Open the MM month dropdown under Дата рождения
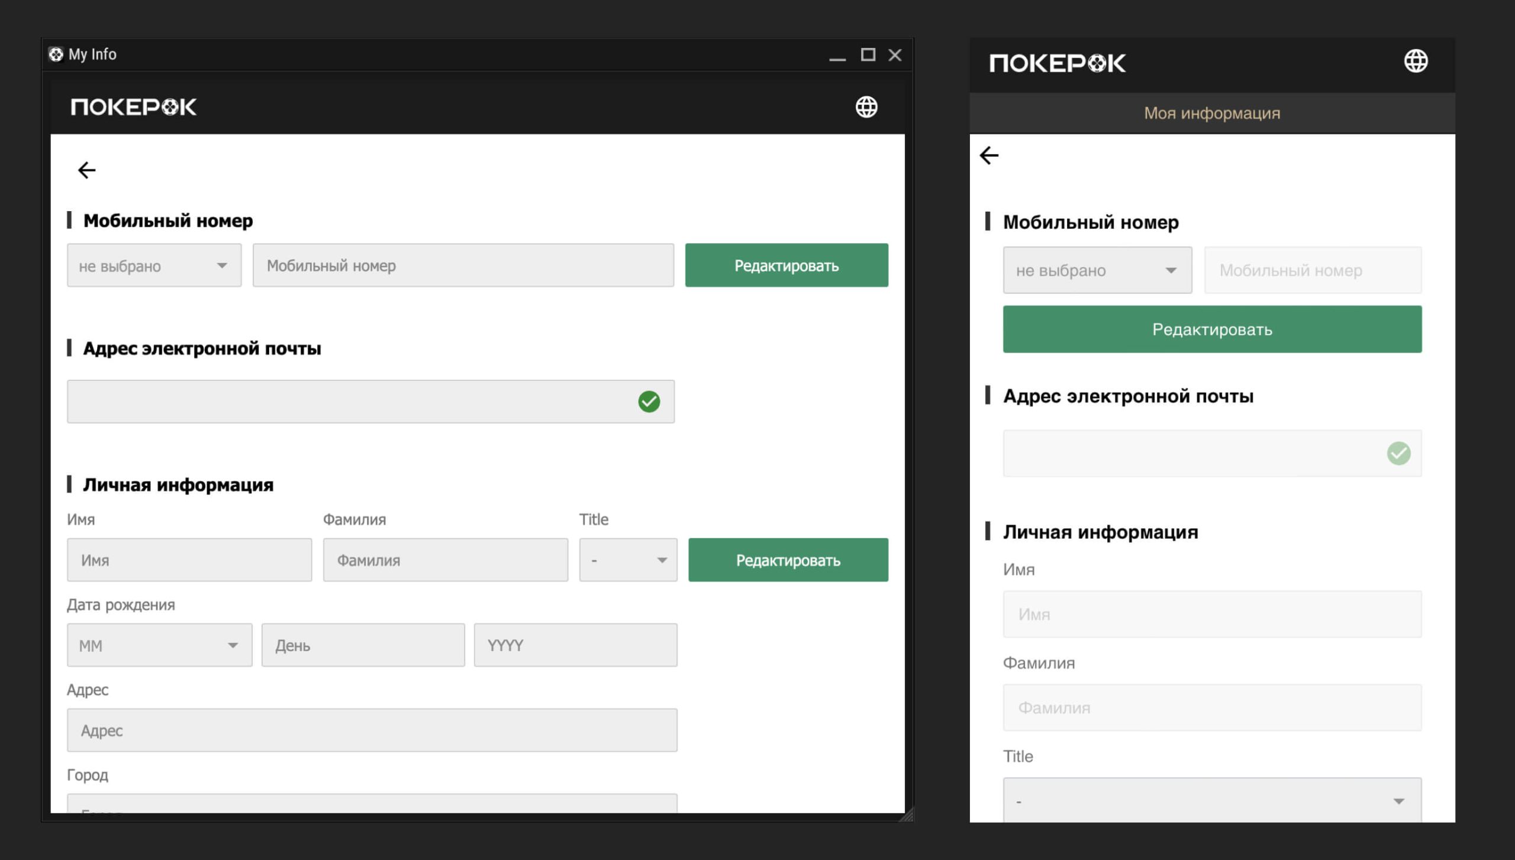Viewport: 1515px width, 860px height. tap(159, 645)
